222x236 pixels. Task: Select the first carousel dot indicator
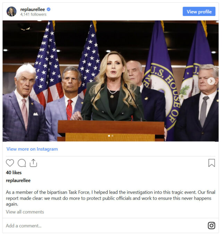pos(109,136)
